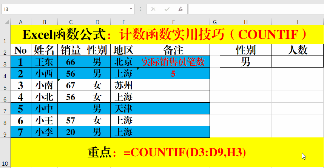Click sales value 67 cell
324x168 pixels.
(71, 85)
